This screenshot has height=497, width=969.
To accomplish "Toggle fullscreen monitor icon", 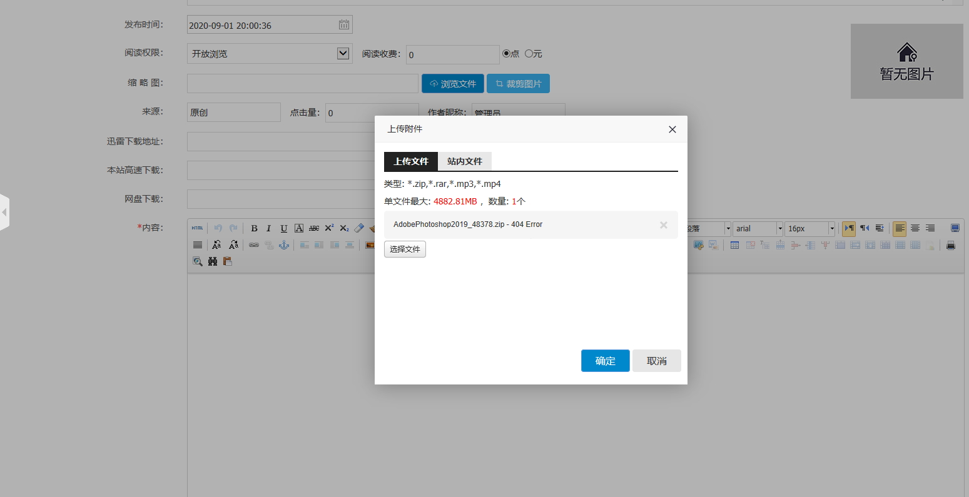I will (x=955, y=228).
